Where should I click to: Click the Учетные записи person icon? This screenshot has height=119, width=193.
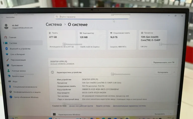coord(8,71)
